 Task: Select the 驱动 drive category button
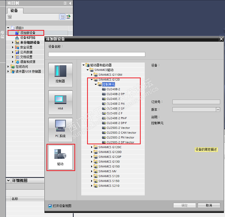pyautogui.click(x=60, y=157)
